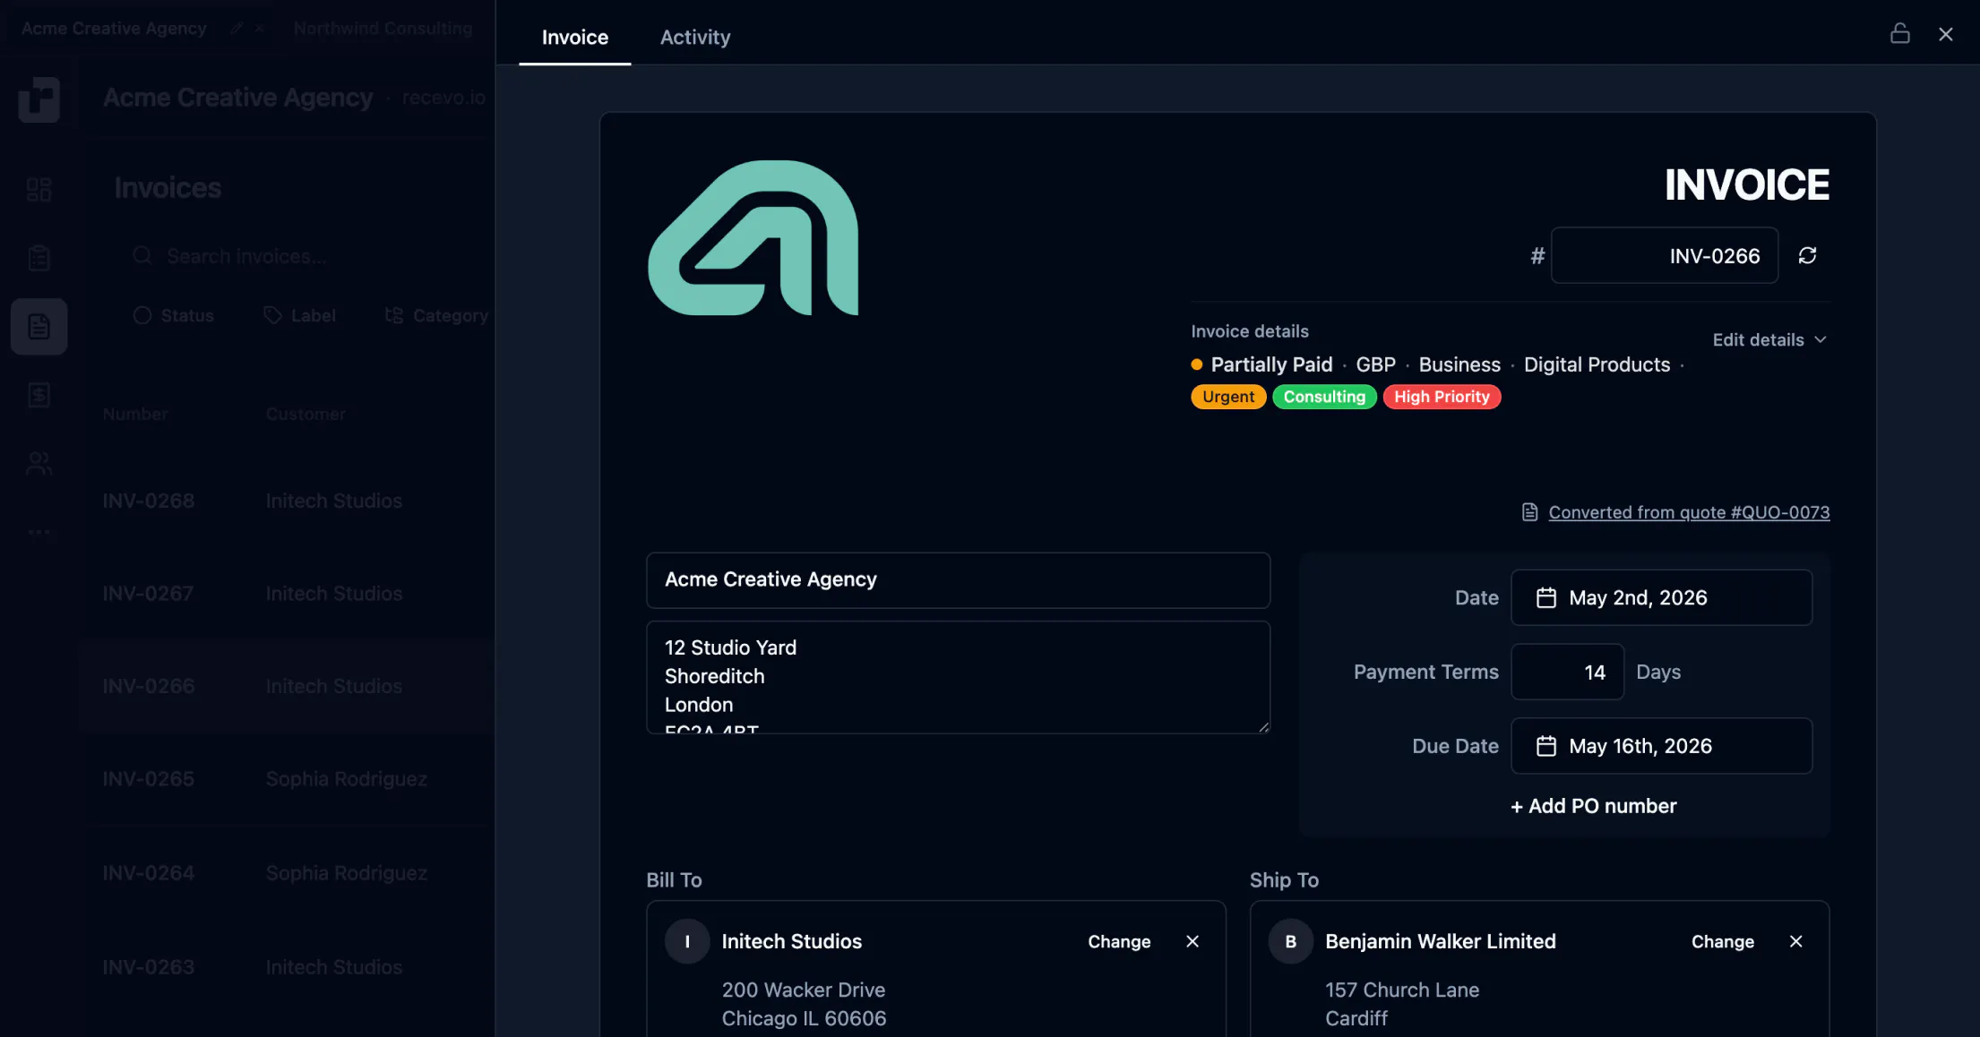Image resolution: width=1980 pixels, height=1037 pixels.
Task: Select the Northwind Consulting workspace tab
Action: 383,28
